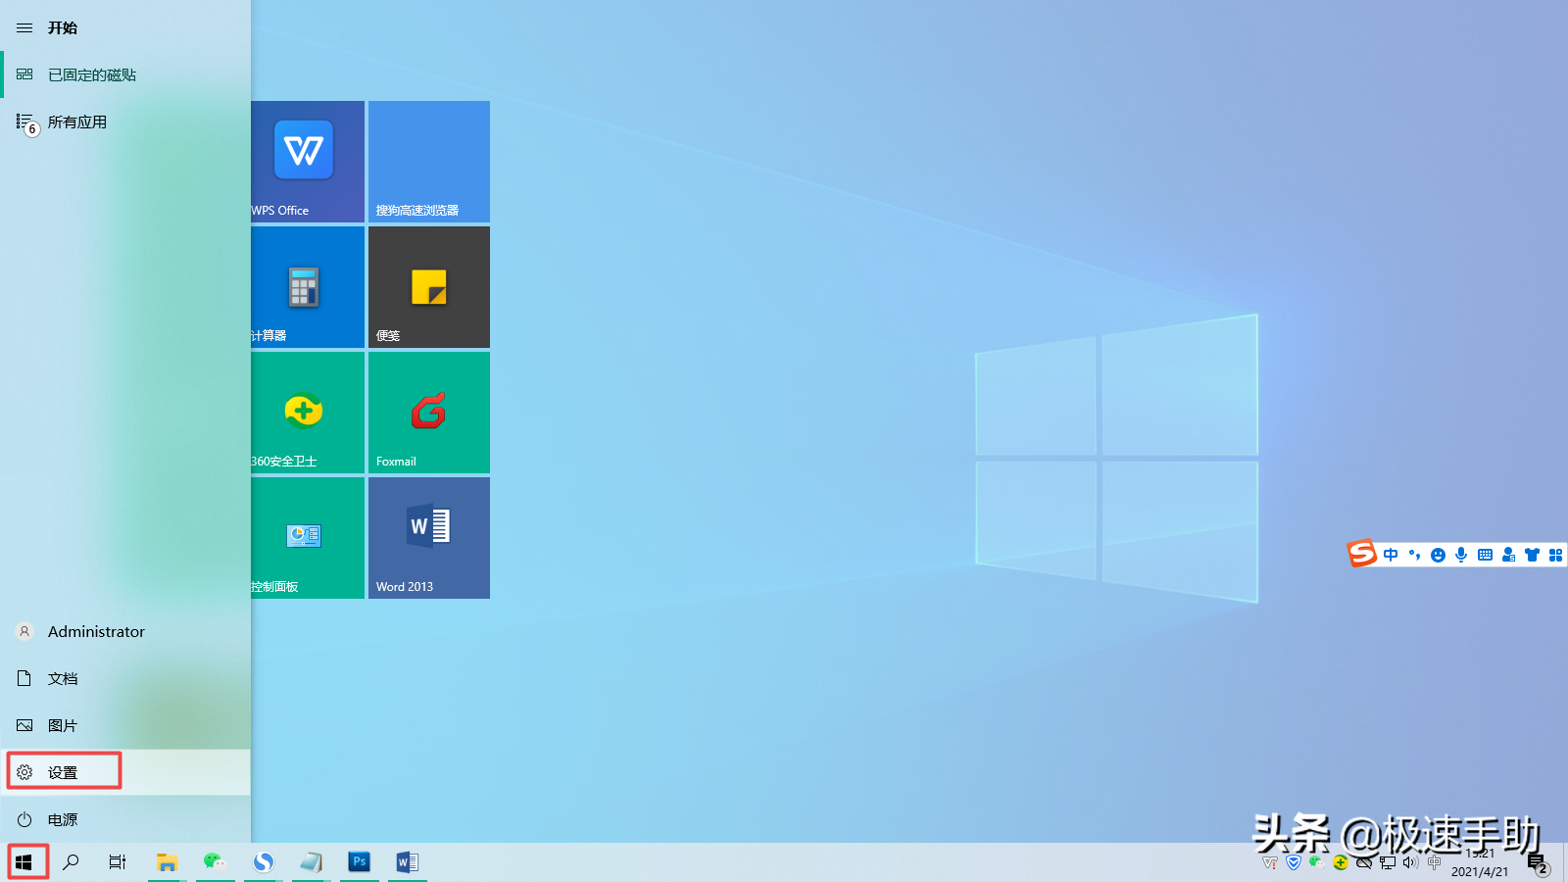Open the WPS Office tile
The width and height of the screenshot is (1568, 882).
coord(308,162)
